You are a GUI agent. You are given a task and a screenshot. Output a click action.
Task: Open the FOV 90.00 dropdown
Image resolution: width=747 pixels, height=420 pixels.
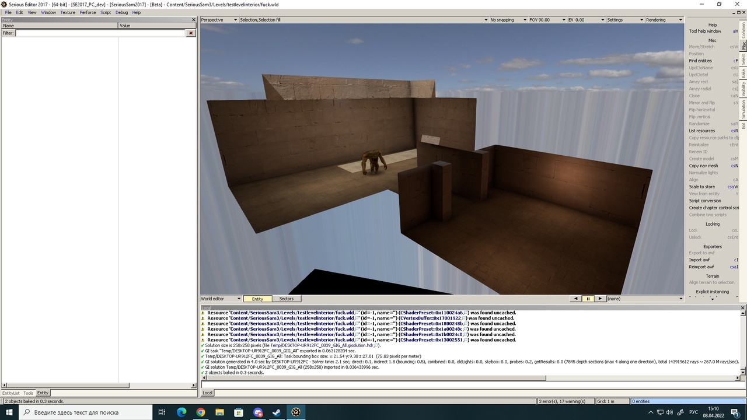(x=547, y=20)
